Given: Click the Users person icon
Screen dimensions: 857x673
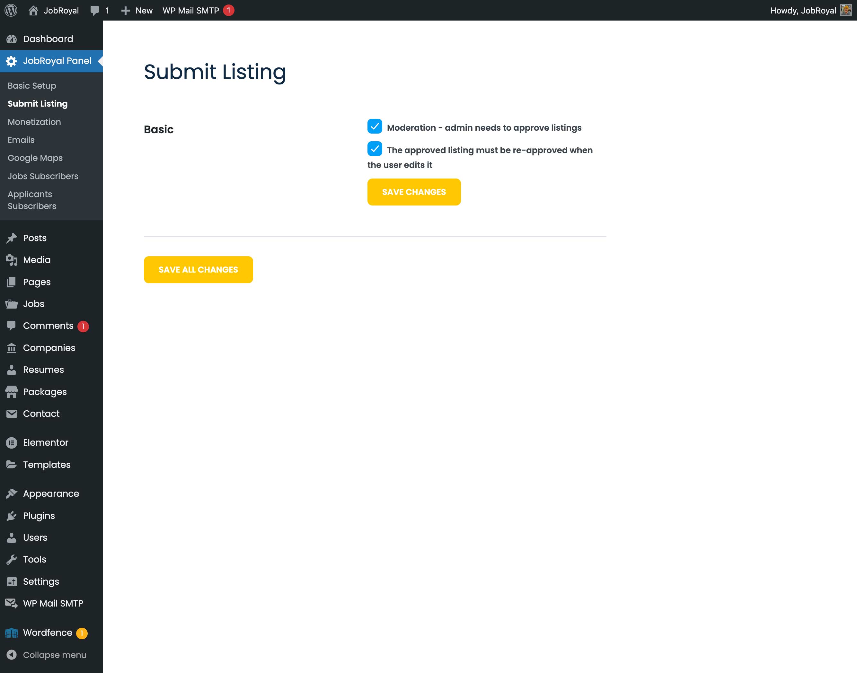Looking at the screenshot, I should point(12,538).
